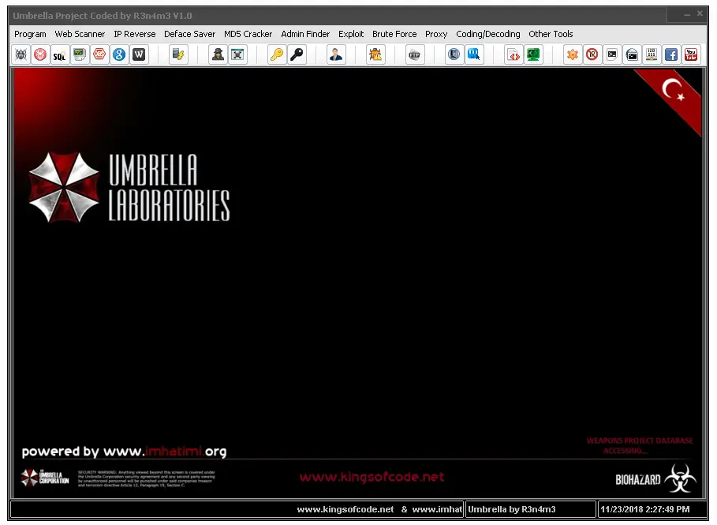This screenshot has width=717, height=525.
Task: Click the www.kingsofcode.net red link
Action: tap(372, 476)
